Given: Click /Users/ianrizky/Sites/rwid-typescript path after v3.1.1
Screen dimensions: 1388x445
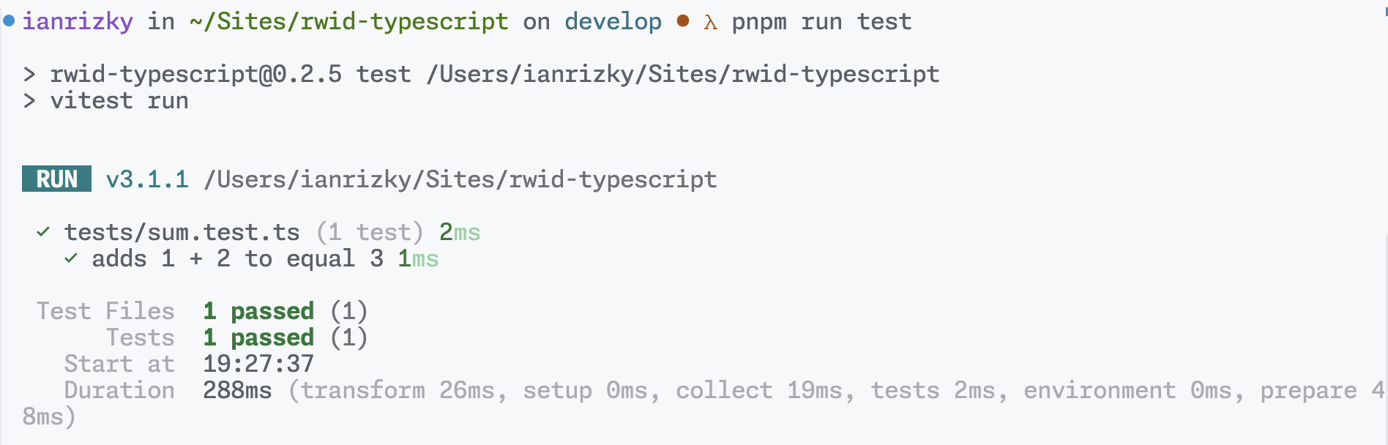Looking at the screenshot, I should coord(460,179).
